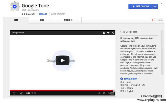Mute the video volume speaker icon
This screenshot has height=103, width=167.
coord(21,93)
